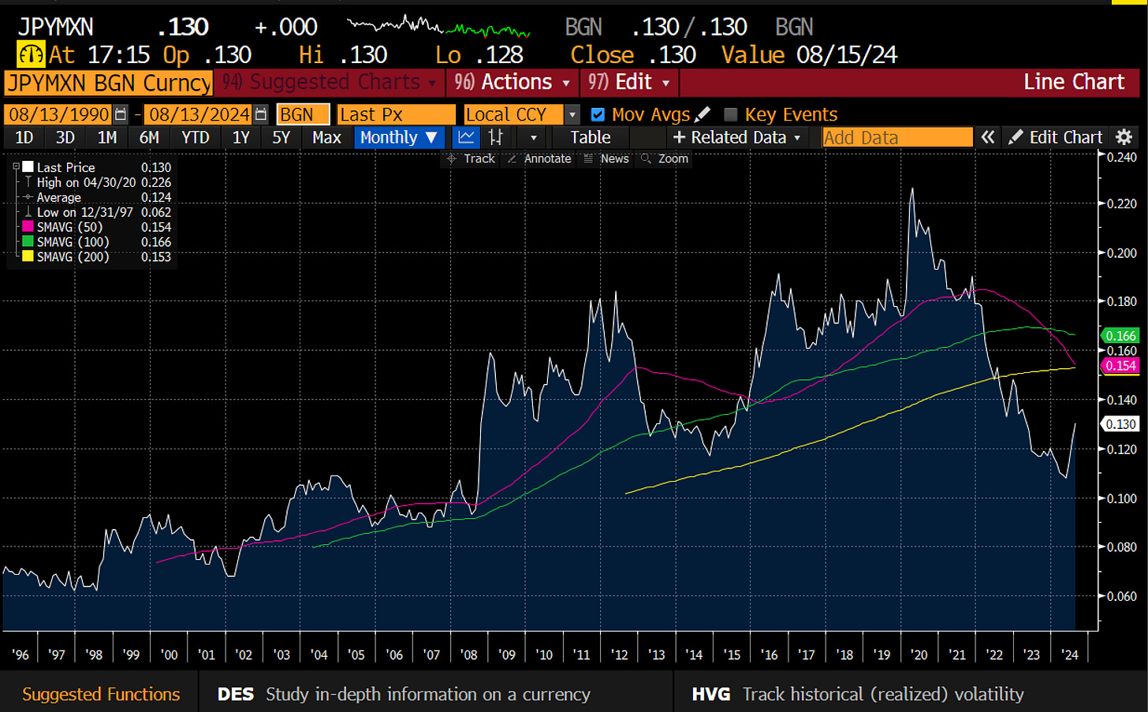Screen dimensions: 1148x712
Task: Click the green 0.166 axis value tag
Action: click(1120, 336)
